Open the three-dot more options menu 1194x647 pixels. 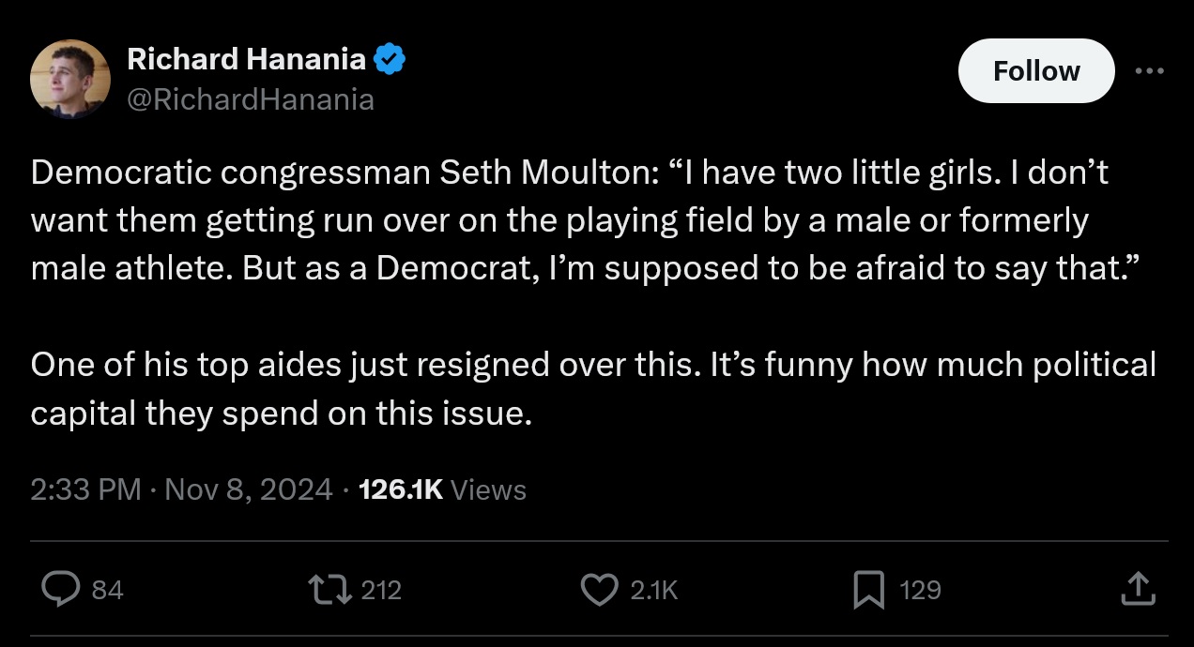coord(1150,71)
